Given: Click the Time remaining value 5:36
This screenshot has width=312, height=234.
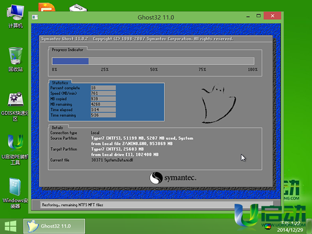Looking at the screenshot, I should 103,115.
